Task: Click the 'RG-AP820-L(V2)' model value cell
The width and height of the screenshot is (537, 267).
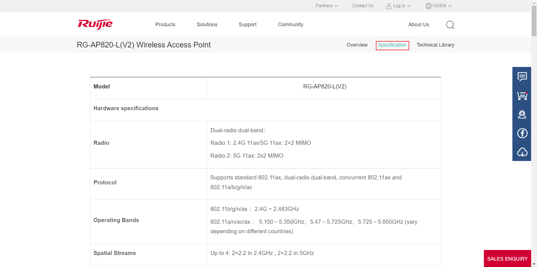Action: pos(324,88)
